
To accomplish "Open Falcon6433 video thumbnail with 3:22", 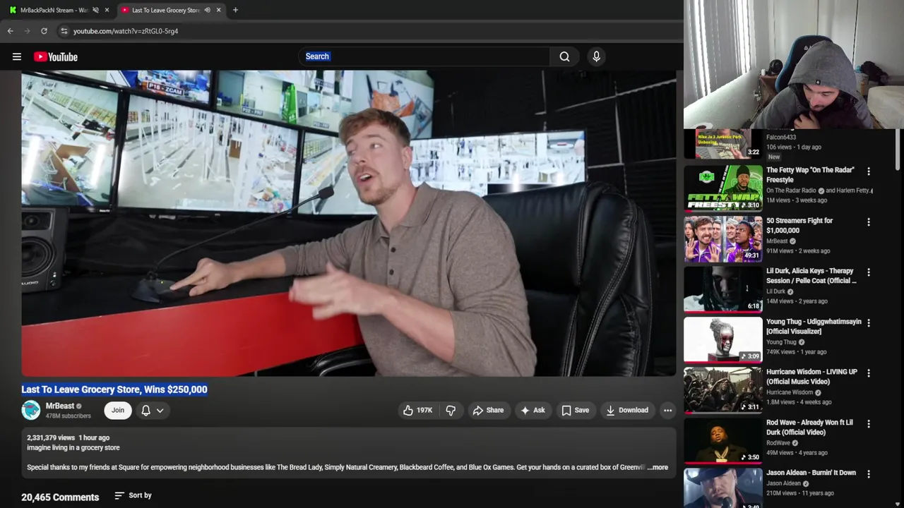I will [723, 144].
